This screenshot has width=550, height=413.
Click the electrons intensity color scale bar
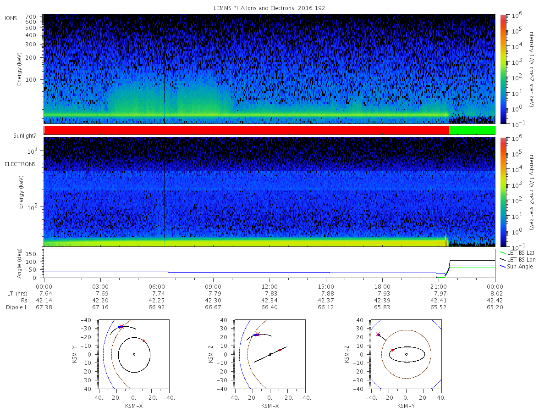[x=503, y=192]
